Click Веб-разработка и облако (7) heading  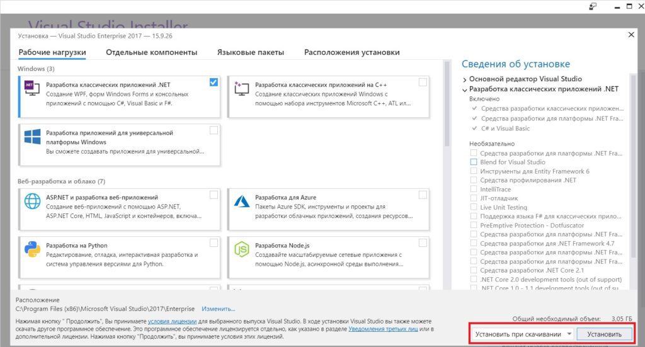[61, 181]
